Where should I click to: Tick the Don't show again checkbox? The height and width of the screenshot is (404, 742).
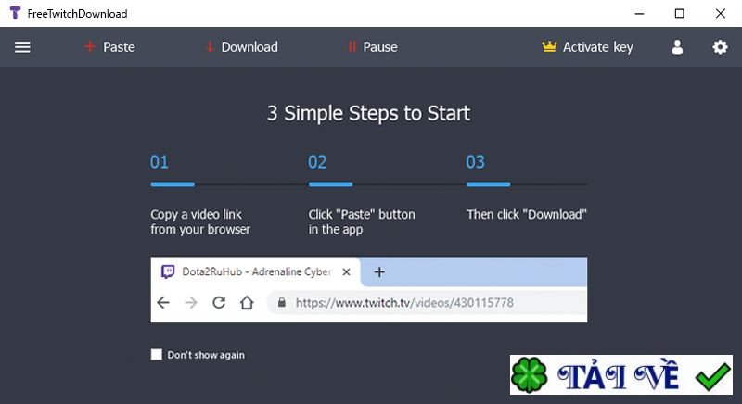pos(156,354)
